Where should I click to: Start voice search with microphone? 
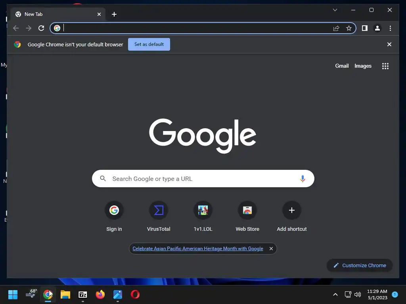[303, 179]
